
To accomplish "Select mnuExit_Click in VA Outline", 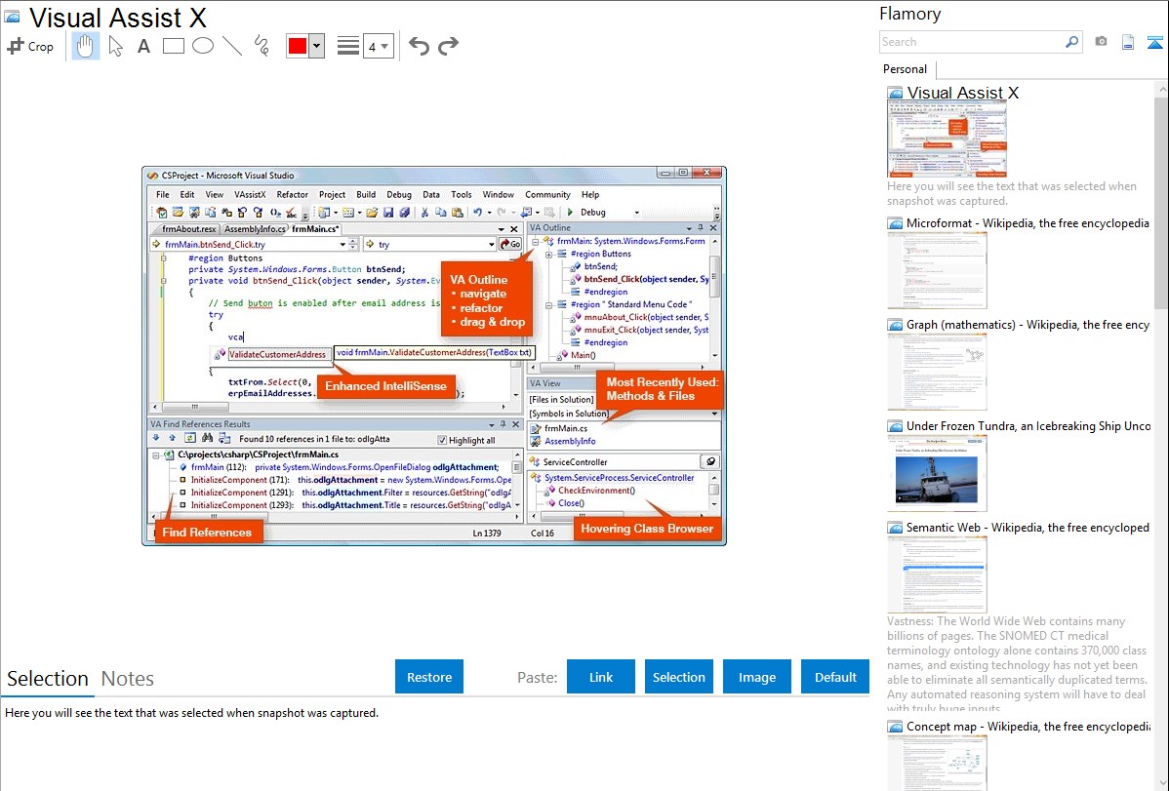I will click(646, 330).
